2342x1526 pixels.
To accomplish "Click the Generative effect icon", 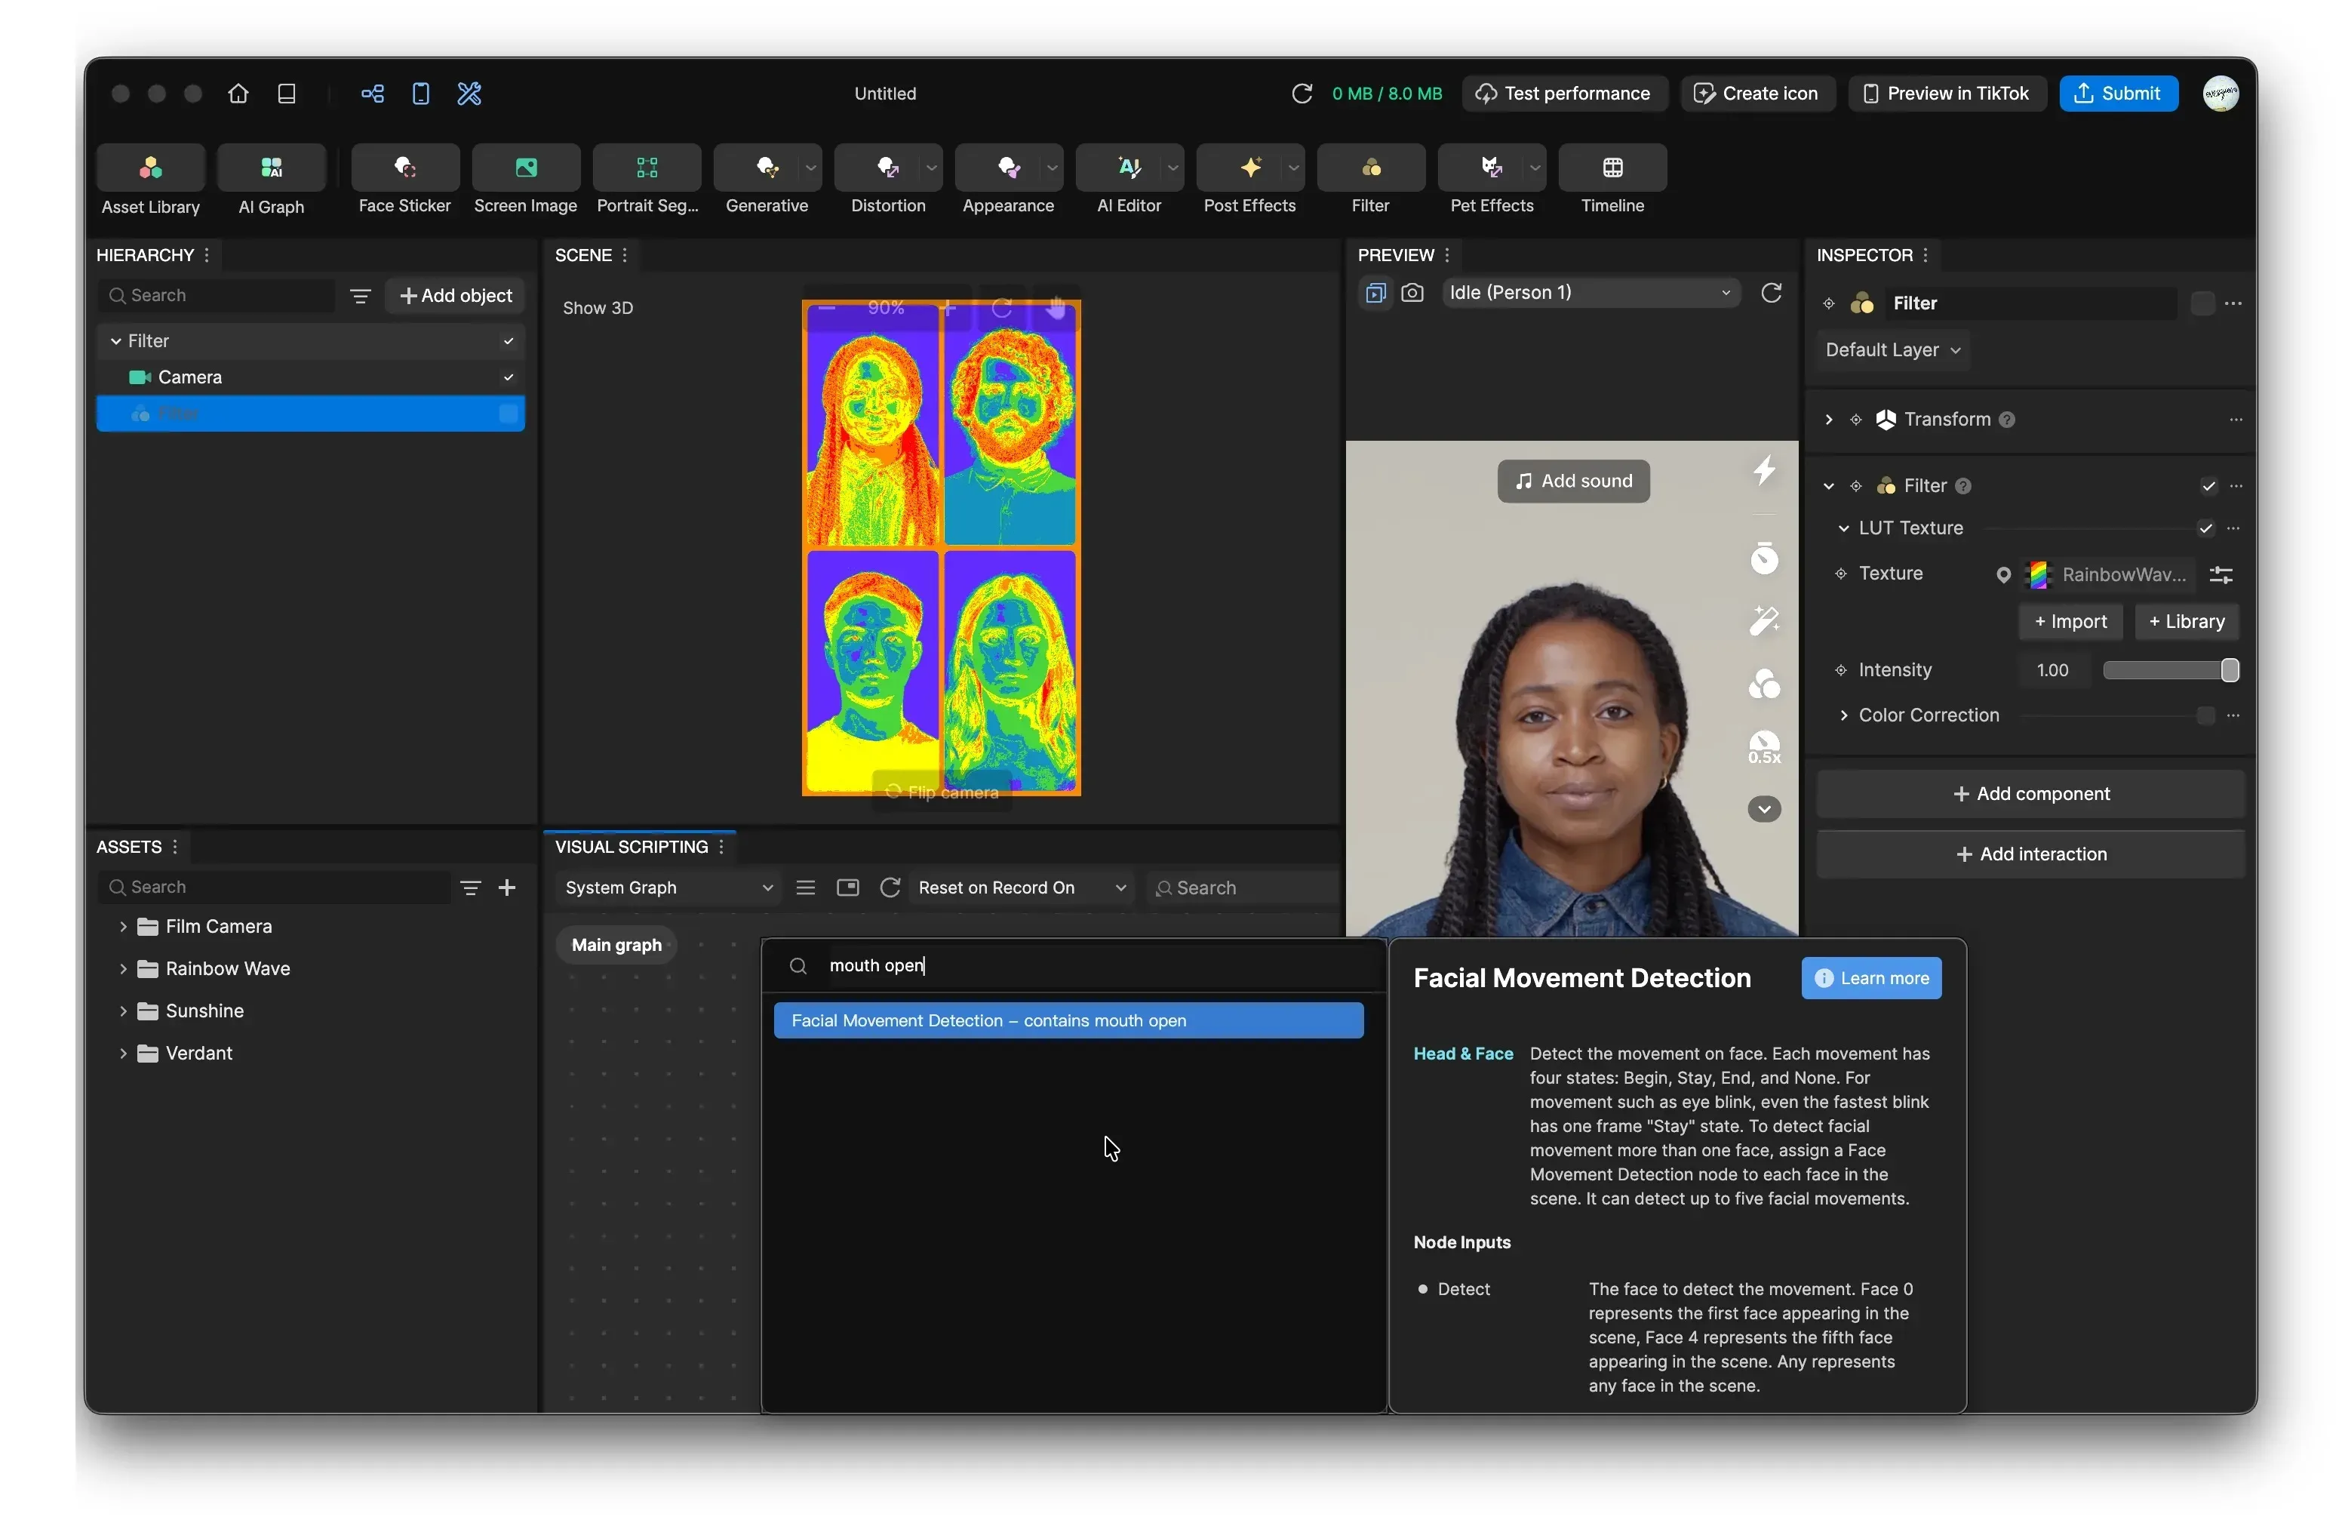I will tap(767, 168).
